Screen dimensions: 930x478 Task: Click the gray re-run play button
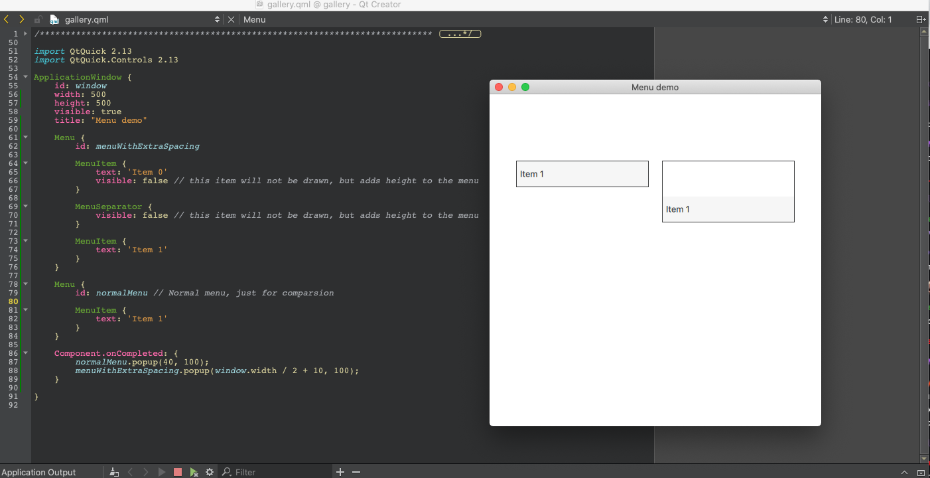162,472
